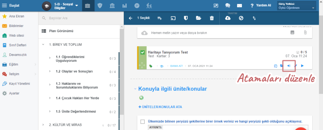This screenshot has width=323, height=130.
Task: Open the mail envelope icon in top bar
Action: click(x=239, y=6)
